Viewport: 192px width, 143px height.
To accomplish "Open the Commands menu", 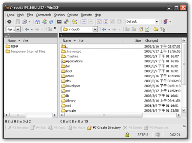I will point(43,15).
